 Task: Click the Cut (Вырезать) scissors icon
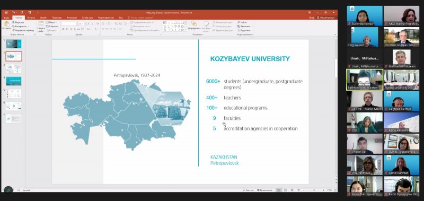(x=13, y=22)
